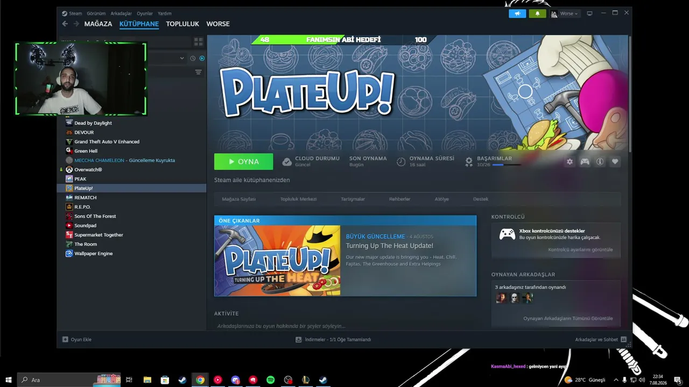
Task: Open the Destek link
Action: (481, 199)
